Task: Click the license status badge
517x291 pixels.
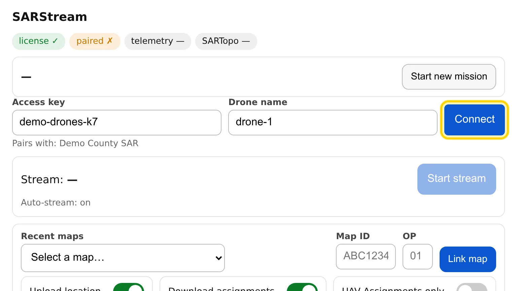Action: click(x=38, y=41)
